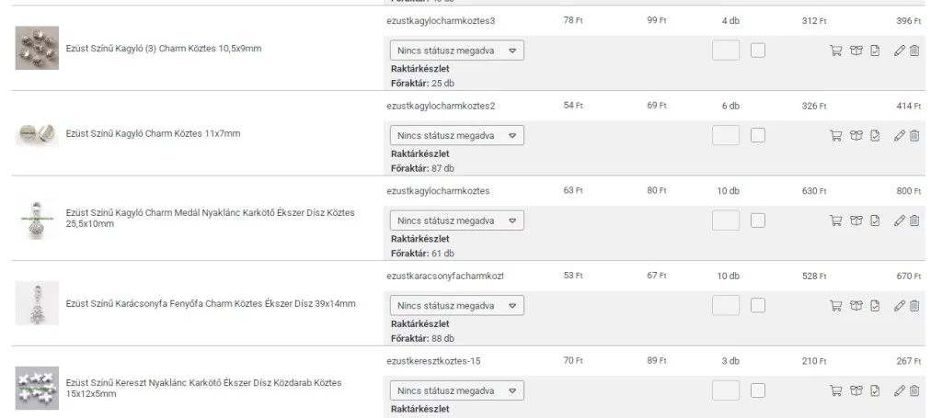Click the cart icon for Karácsonyfa Fenyőfa row
The height and width of the screenshot is (418, 942).
(x=836, y=305)
